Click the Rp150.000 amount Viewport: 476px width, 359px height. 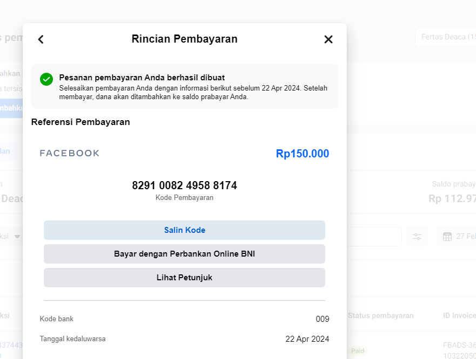click(302, 154)
